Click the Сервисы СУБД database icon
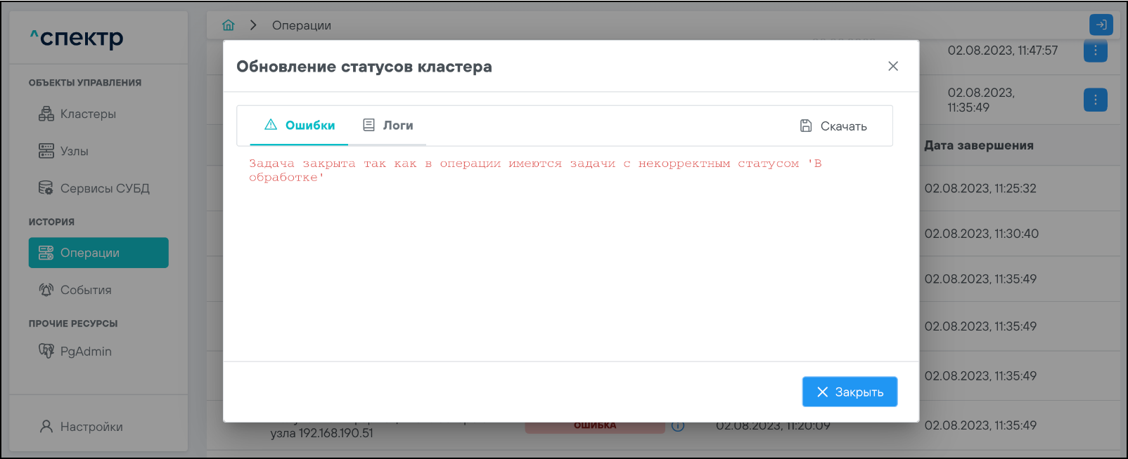Viewport: 1128px width, 459px height. pyautogui.click(x=46, y=188)
